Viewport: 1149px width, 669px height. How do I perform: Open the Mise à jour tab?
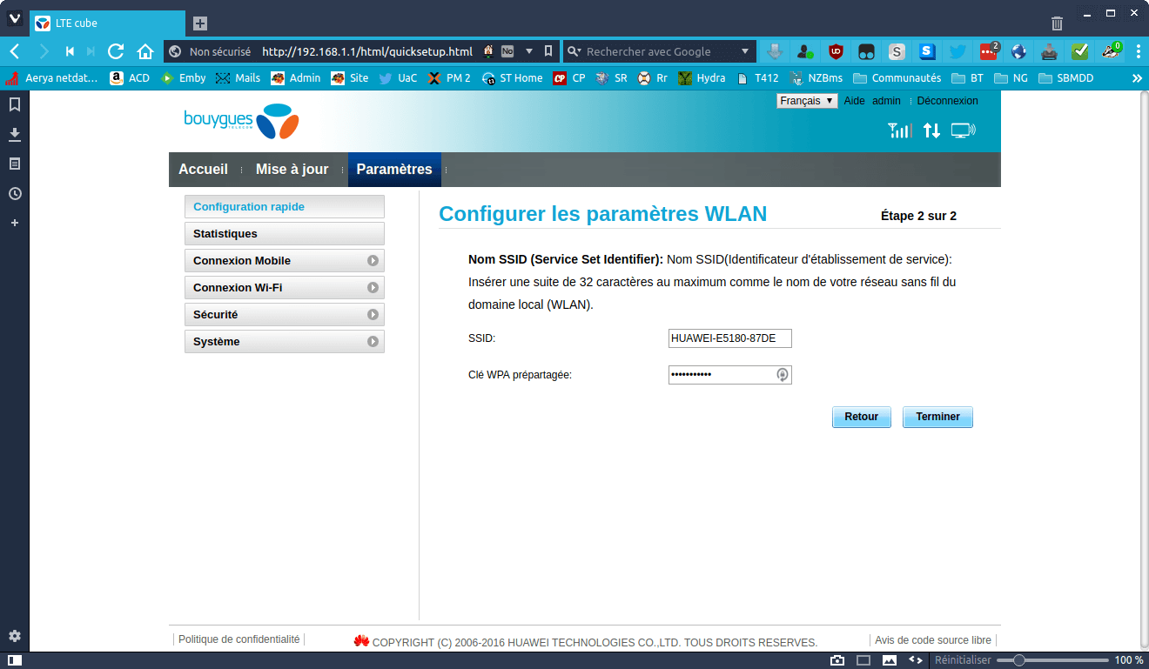(x=292, y=170)
